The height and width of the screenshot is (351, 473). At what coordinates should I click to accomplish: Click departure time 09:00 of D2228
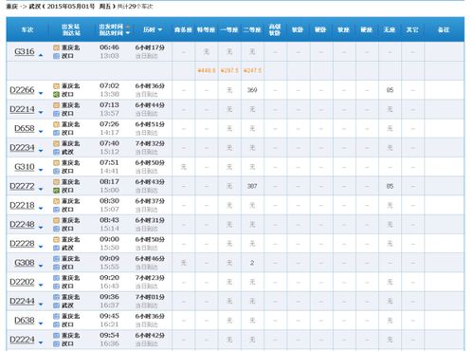coord(109,239)
